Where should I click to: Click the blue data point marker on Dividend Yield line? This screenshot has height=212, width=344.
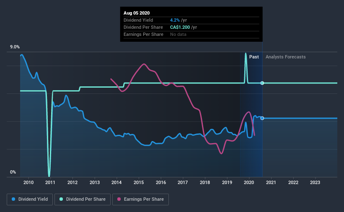coord(262,118)
